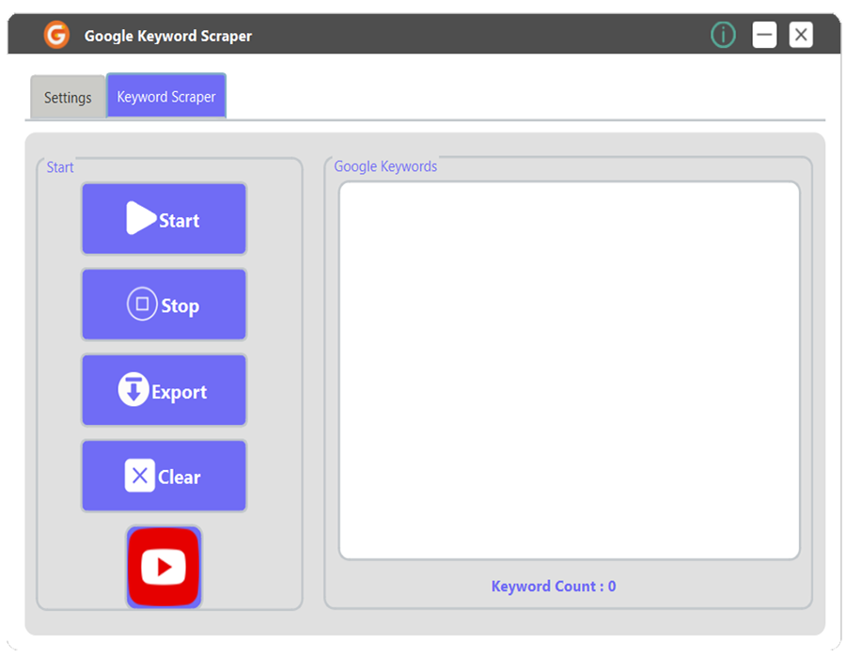846x658 pixels.
Task: Click the 'Google Keyword Scraper' window title
Action: coord(168,36)
